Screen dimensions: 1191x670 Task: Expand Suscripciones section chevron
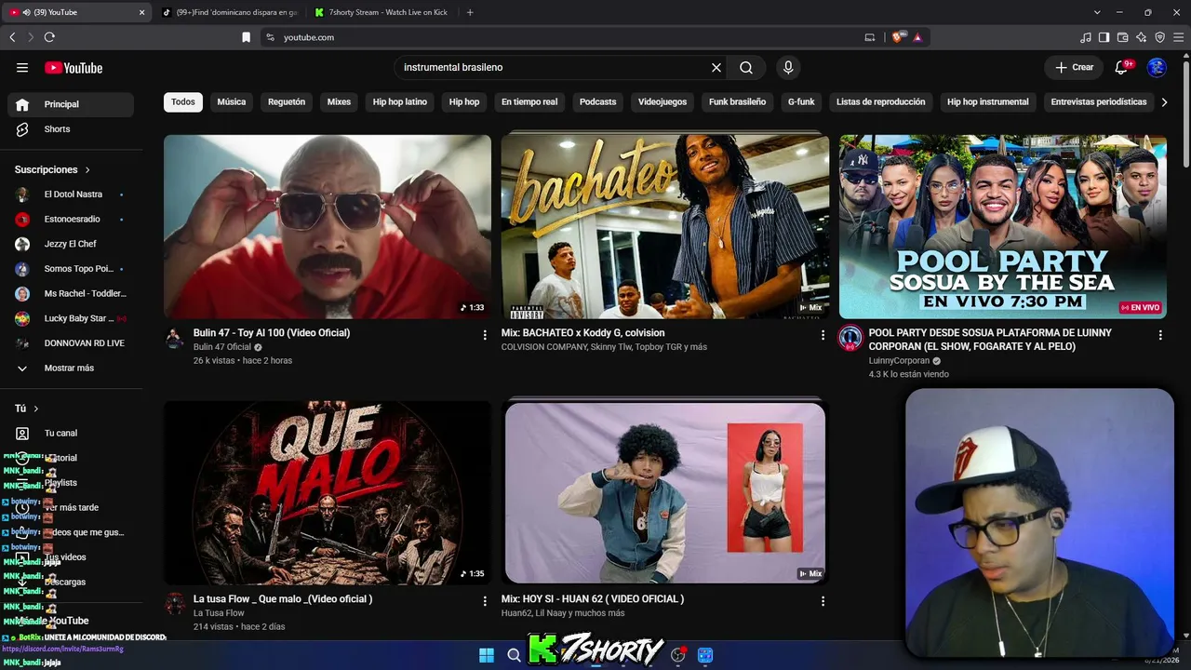coord(87,170)
